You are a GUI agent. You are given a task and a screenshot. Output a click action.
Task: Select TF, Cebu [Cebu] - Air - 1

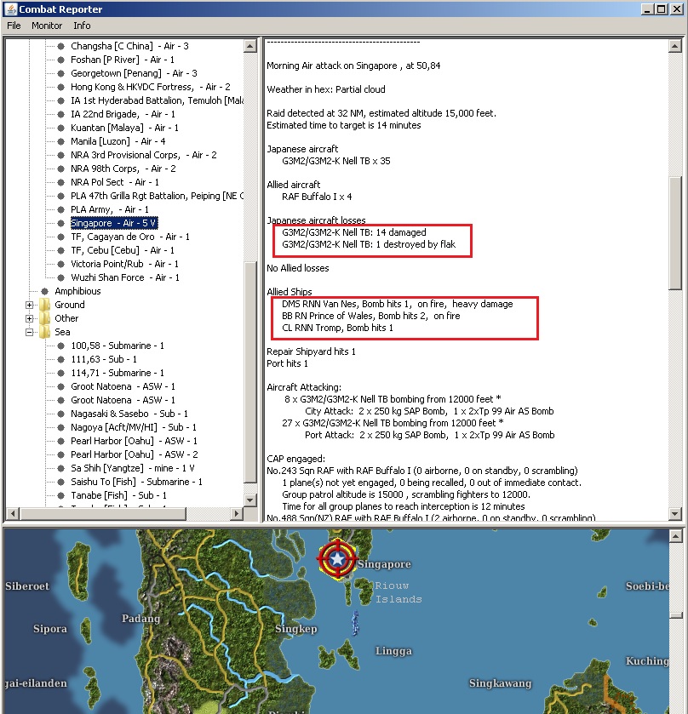pos(122,250)
